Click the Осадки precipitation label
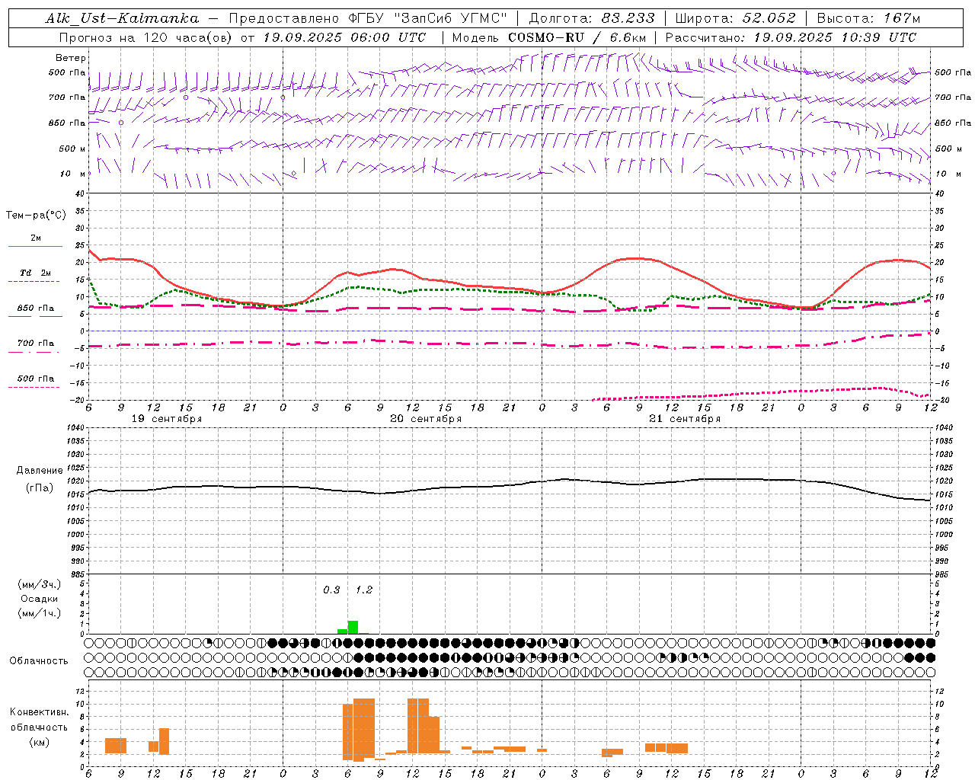This screenshot has height=780, width=975. point(39,599)
